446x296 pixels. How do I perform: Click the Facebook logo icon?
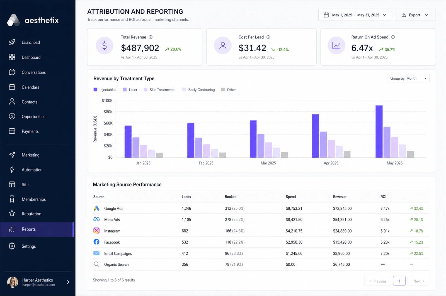tap(96, 242)
